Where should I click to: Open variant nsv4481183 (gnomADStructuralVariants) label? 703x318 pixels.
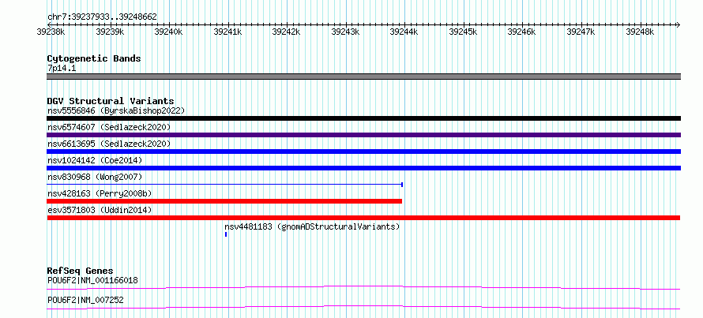pyautogui.click(x=312, y=226)
